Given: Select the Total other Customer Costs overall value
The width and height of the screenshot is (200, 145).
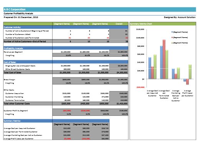Looking at the screenshot, I should pos(122,104).
